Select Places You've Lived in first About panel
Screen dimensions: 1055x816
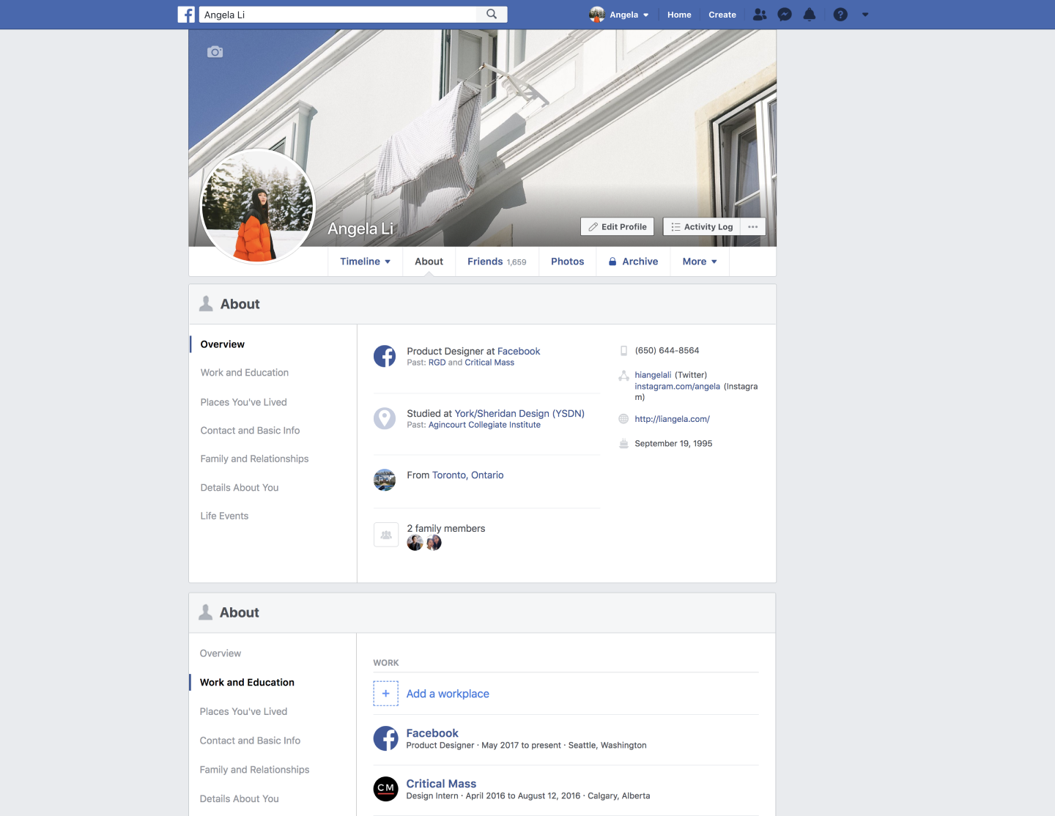244,402
